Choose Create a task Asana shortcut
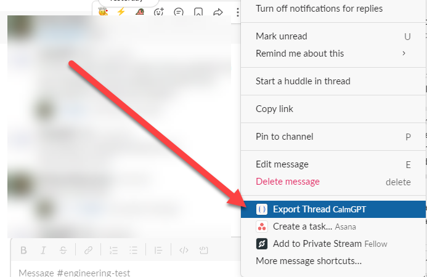The width and height of the screenshot is (427, 277). click(x=333, y=227)
